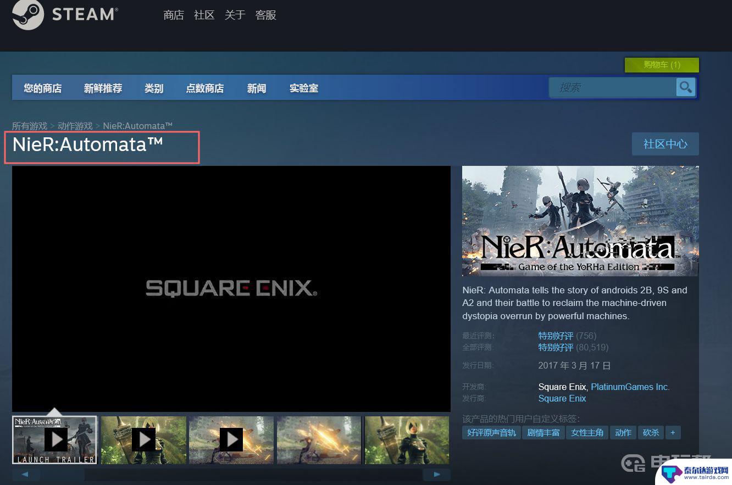Add a tag with plus button
The height and width of the screenshot is (485, 732).
(x=673, y=433)
